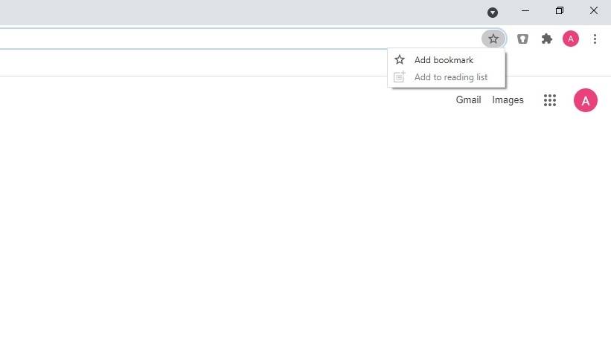
Task: Close the Chrome window
Action: point(594,10)
